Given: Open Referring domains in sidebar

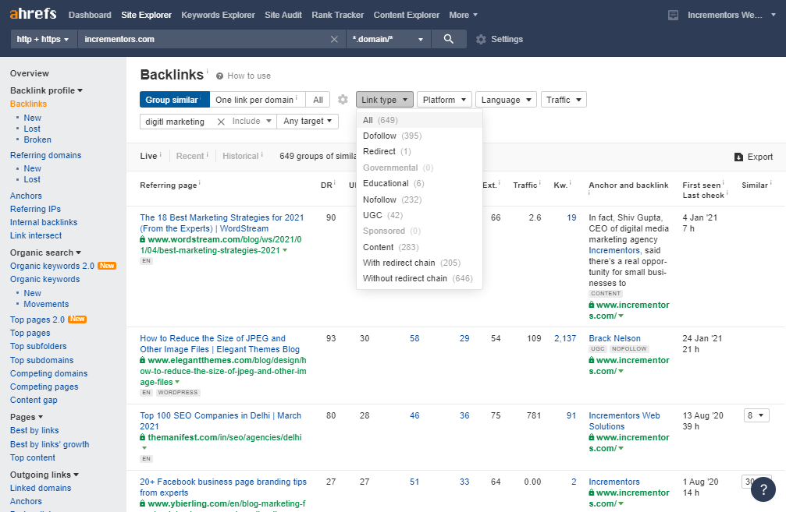Looking at the screenshot, I should click(45, 155).
